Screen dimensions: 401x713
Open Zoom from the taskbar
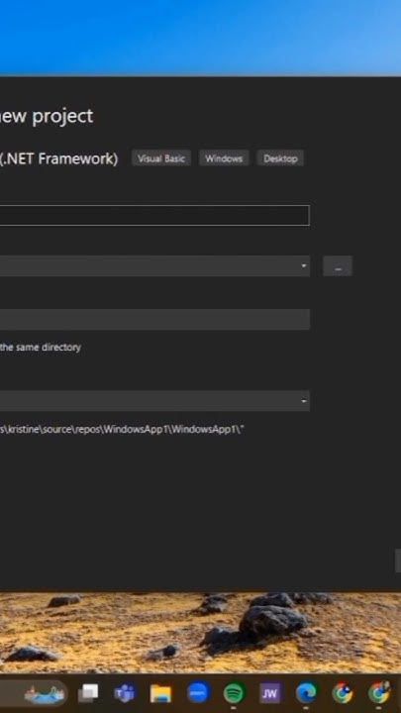tap(198, 693)
